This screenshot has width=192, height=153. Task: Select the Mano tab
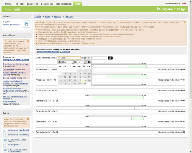pos(77,4)
